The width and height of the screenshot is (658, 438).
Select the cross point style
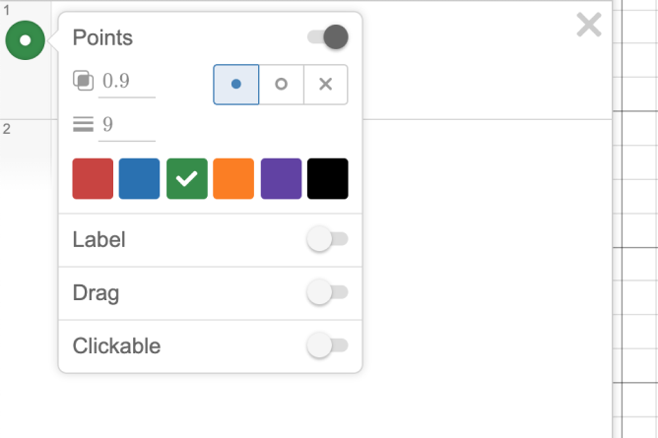point(326,85)
